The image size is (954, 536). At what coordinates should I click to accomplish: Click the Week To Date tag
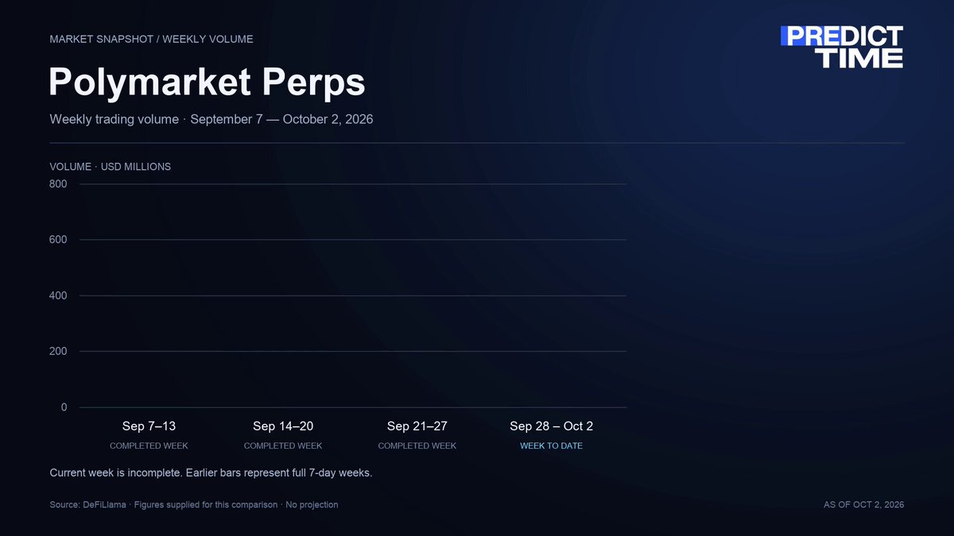pyautogui.click(x=552, y=445)
